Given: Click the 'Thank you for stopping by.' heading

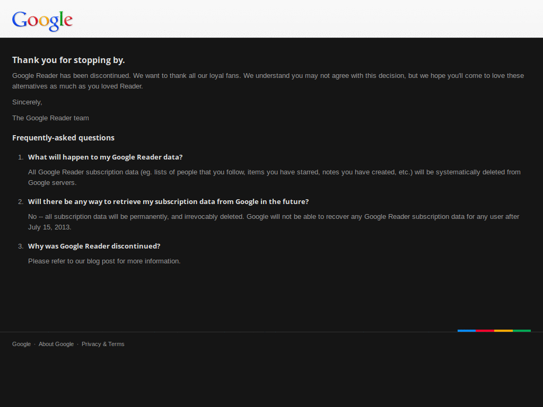Looking at the screenshot, I should pyautogui.click(x=68, y=60).
